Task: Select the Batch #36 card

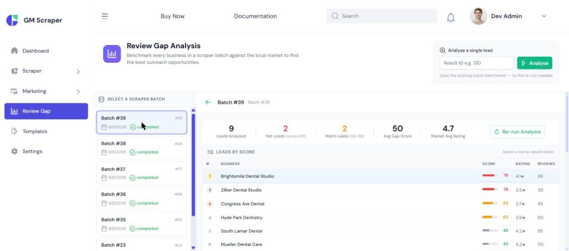Action: tap(142, 198)
